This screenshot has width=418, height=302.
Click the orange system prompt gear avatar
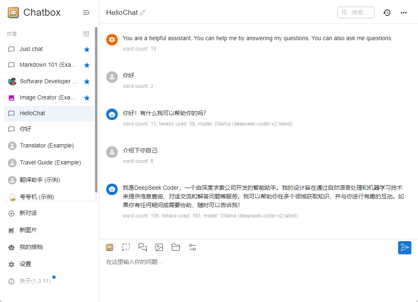coord(112,40)
